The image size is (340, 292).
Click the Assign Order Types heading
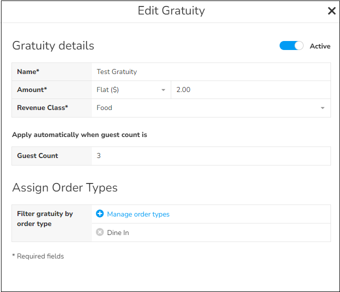coord(65,188)
